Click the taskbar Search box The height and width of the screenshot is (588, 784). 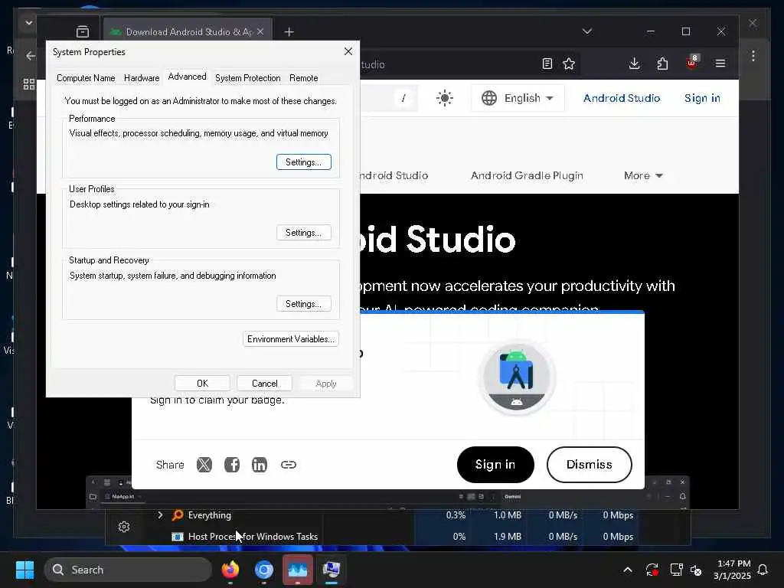(128, 570)
